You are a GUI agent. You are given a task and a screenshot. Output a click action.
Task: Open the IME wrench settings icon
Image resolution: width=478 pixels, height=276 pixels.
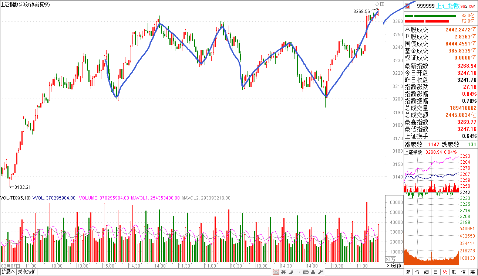tap(320, 272)
